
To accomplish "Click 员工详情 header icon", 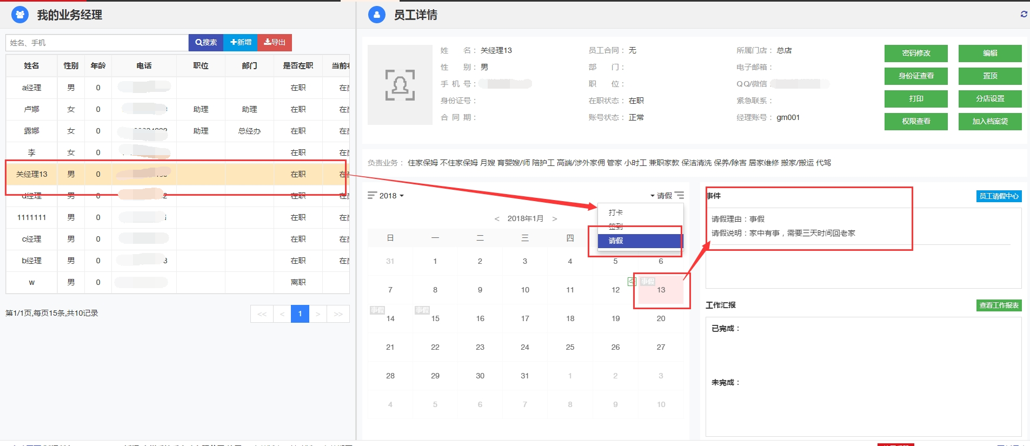I will [x=377, y=15].
